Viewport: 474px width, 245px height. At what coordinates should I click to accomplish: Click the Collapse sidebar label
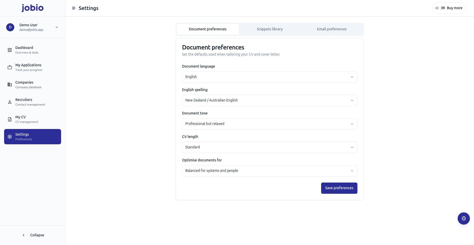[37, 235]
